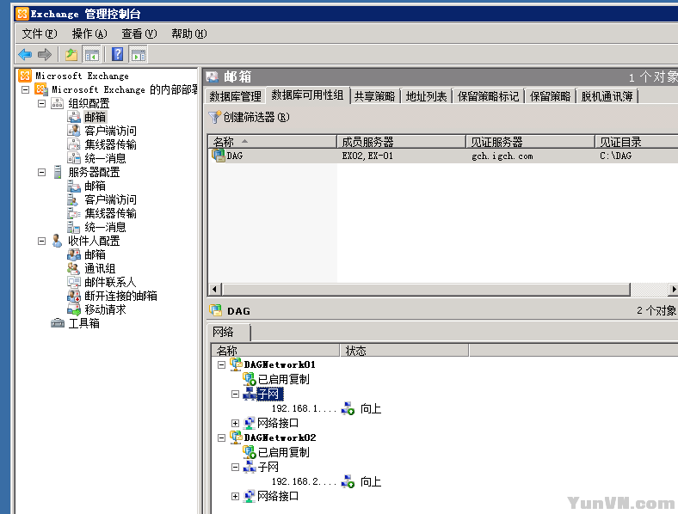Switch to the 数据库管理 tab

[x=235, y=96]
